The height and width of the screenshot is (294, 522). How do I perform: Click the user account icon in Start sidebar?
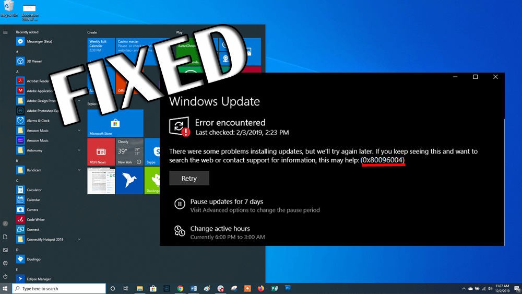click(x=5, y=224)
